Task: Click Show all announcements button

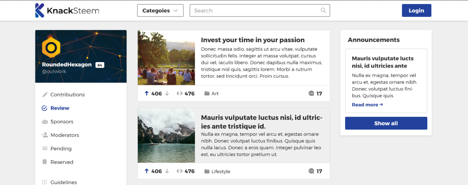Action: (386, 123)
